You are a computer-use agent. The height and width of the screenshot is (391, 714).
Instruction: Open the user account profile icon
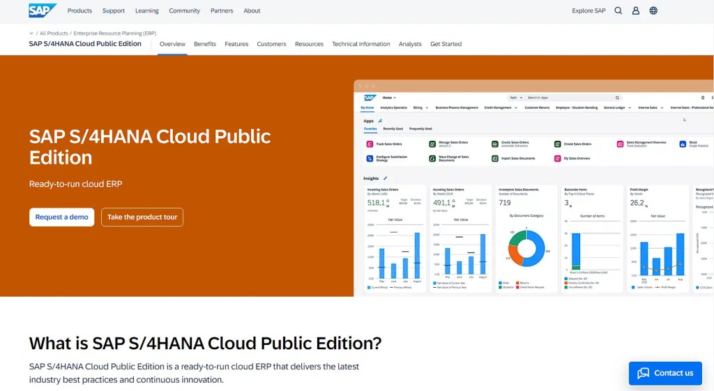[x=636, y=10]
